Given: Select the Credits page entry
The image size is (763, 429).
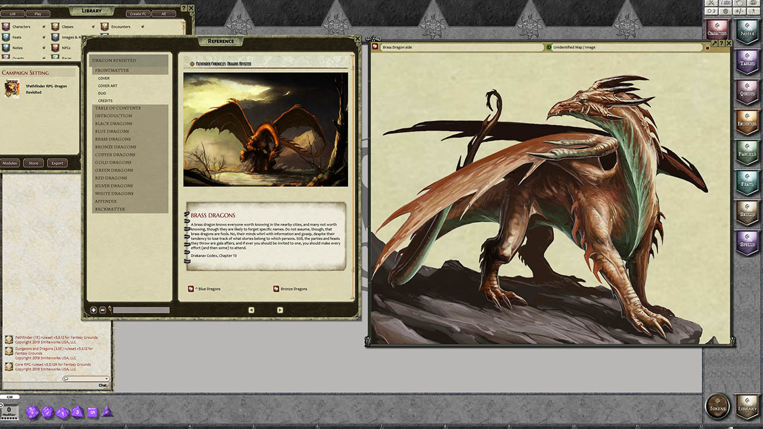Looking at the screenshot, I should pos(105,101).
